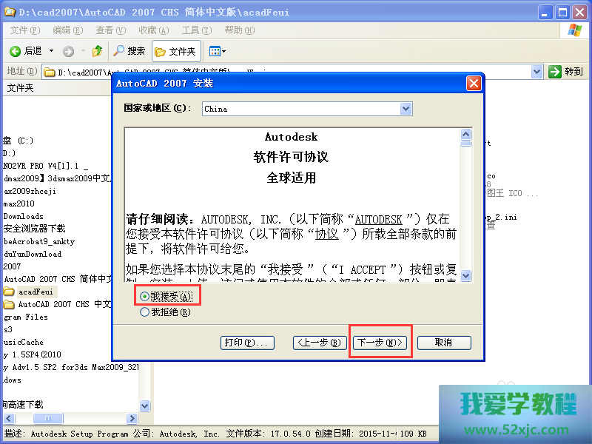Select the I reject (我拒绝) radio button
The image size is (592, 444).
[x=144, y=312]
